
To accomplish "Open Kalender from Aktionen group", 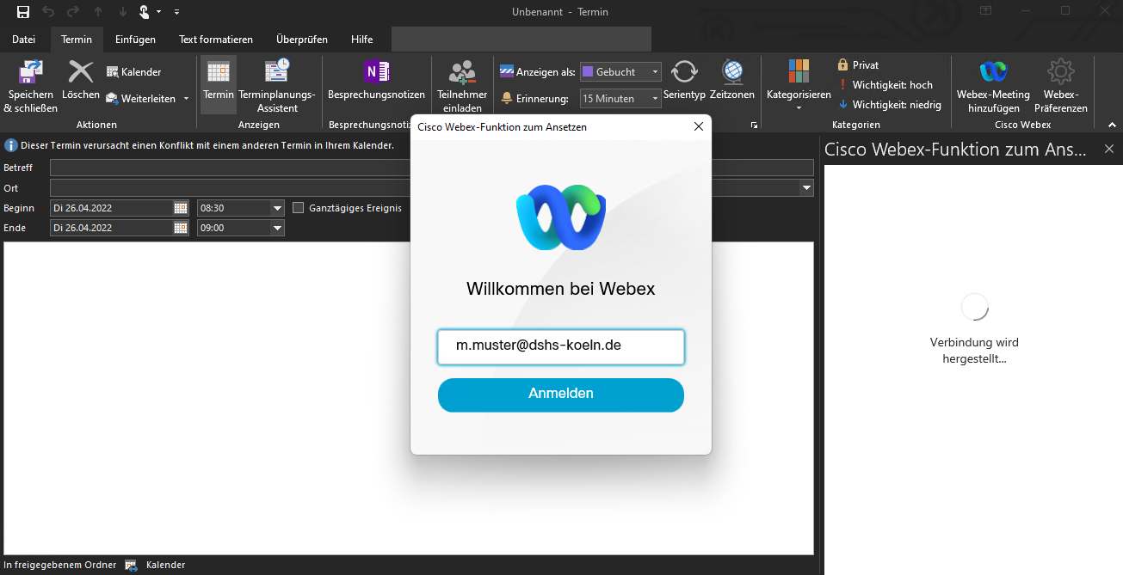I will (x=133, y=72).
